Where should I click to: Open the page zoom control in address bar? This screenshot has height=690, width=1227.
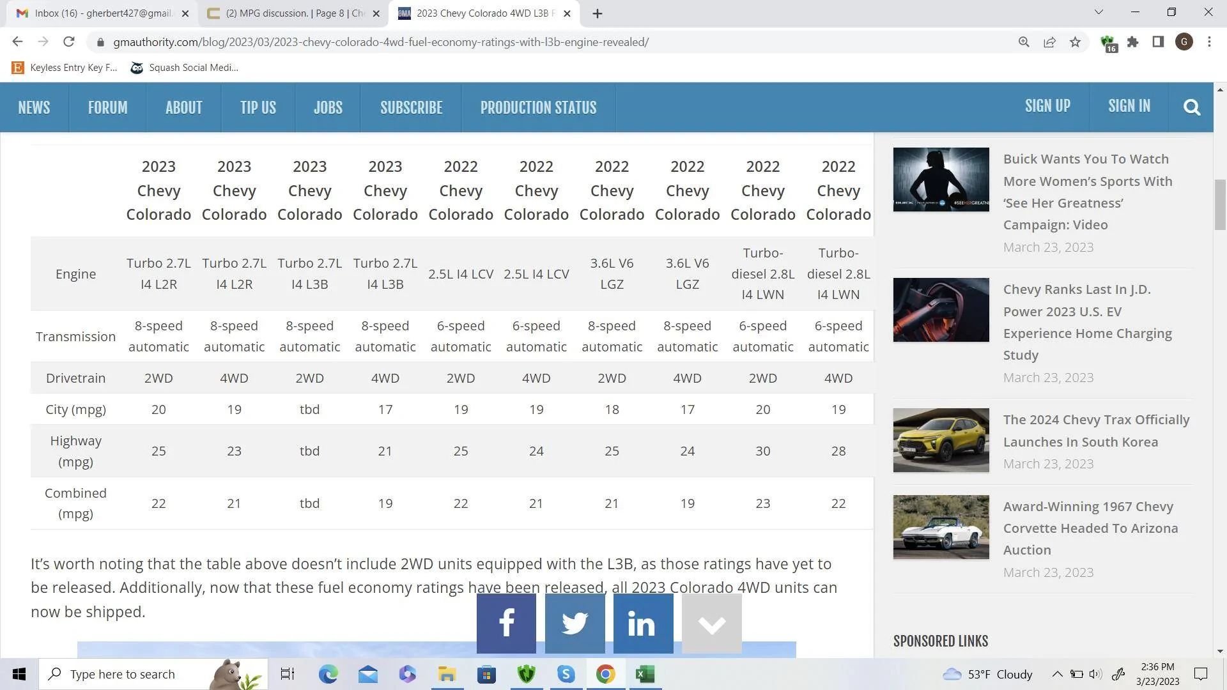pos(1024,42)
